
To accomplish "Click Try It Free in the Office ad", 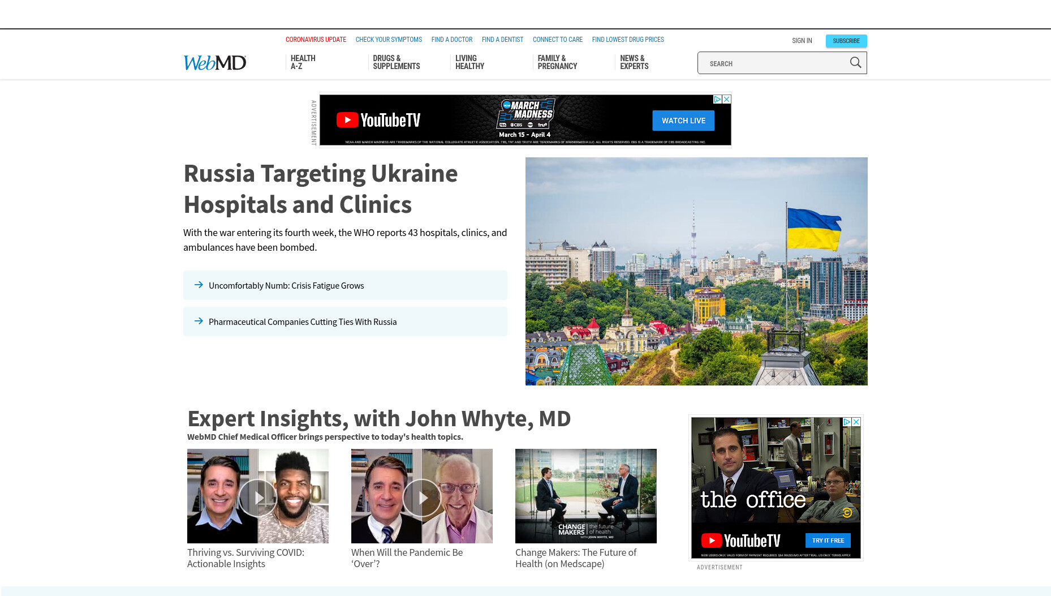I will 828,541.
